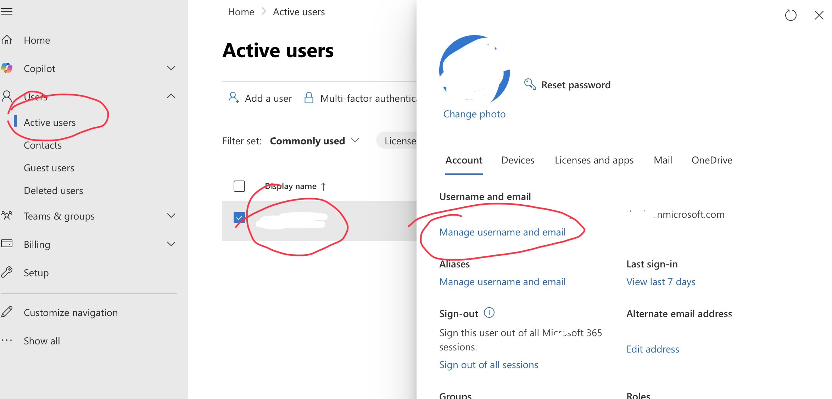Click the Reset password key icon
This screenshot has width=832, height=399.
[x=530, y=84]
